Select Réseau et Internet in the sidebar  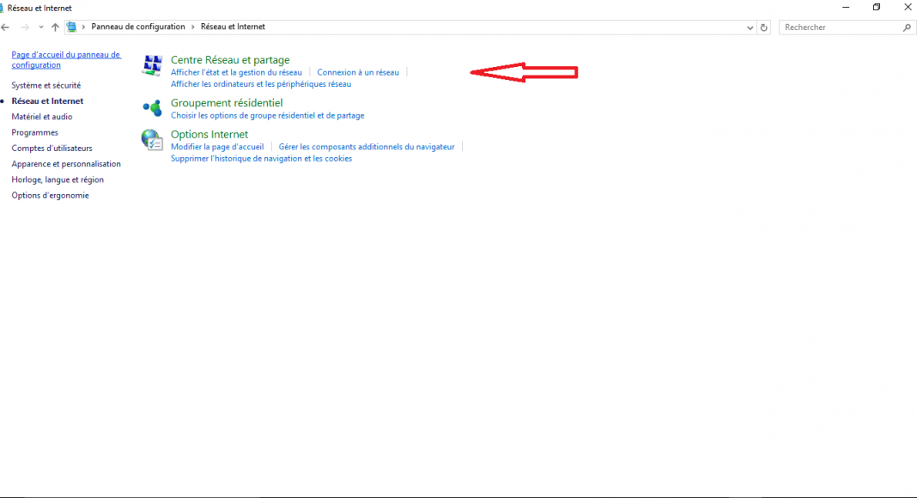click(47, 101)
